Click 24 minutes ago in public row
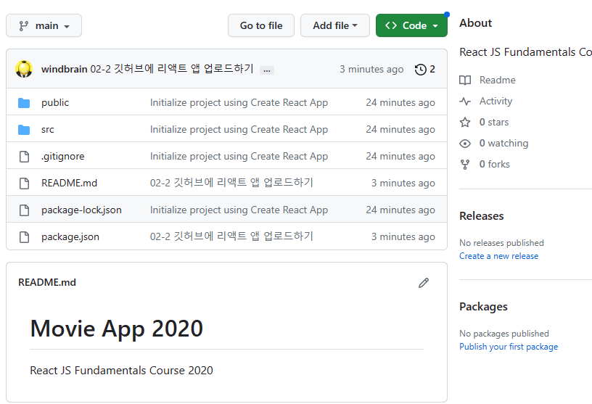The height and width of the screenshot is (404, 592). coord(400,103)
